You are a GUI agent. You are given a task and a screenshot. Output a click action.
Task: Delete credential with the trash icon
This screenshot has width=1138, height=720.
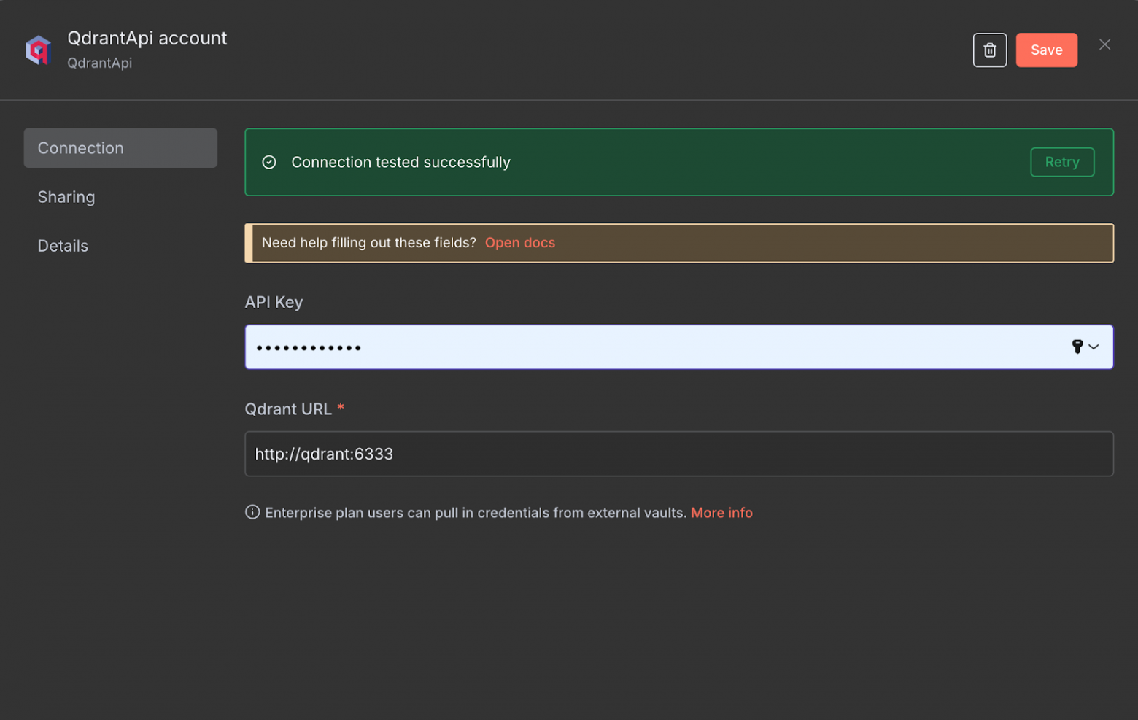(989, 50)
